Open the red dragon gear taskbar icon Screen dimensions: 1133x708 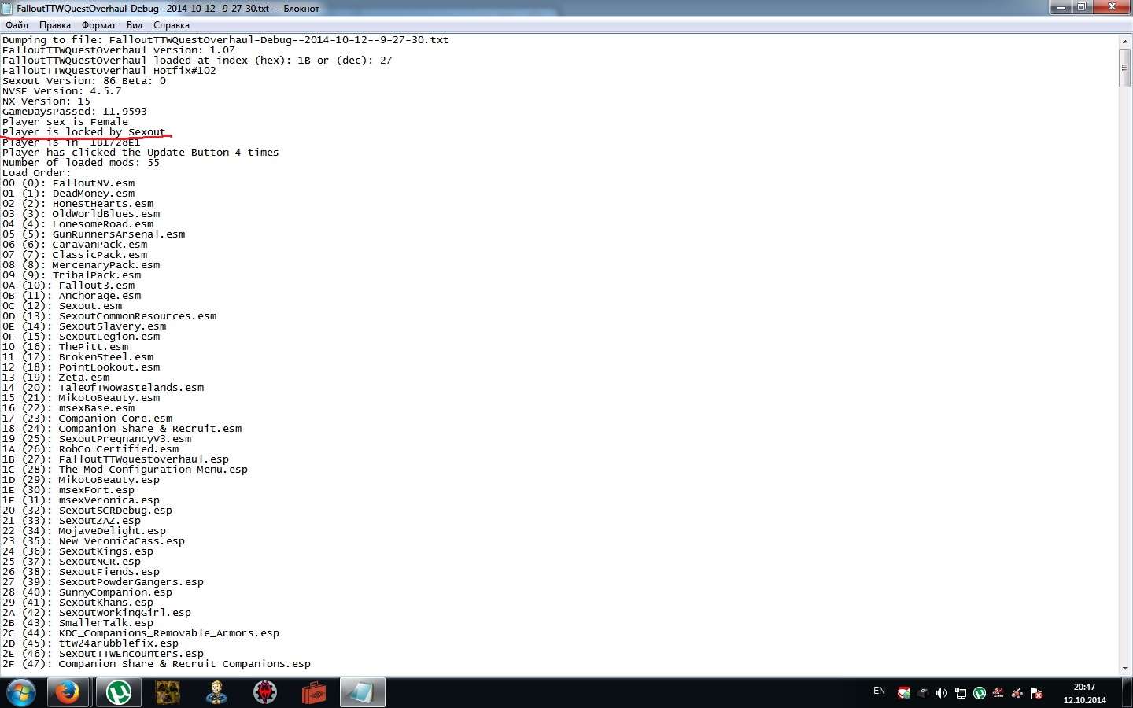click(x=265, y=693)
